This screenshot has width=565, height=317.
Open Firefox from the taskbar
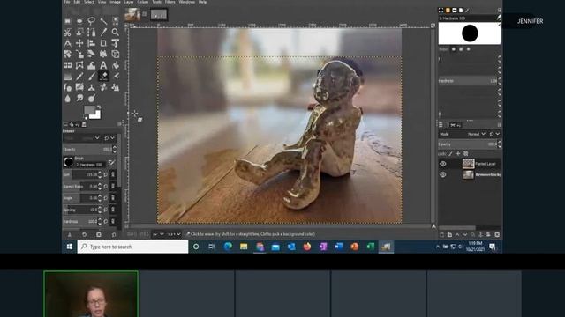tap(307, 247)
